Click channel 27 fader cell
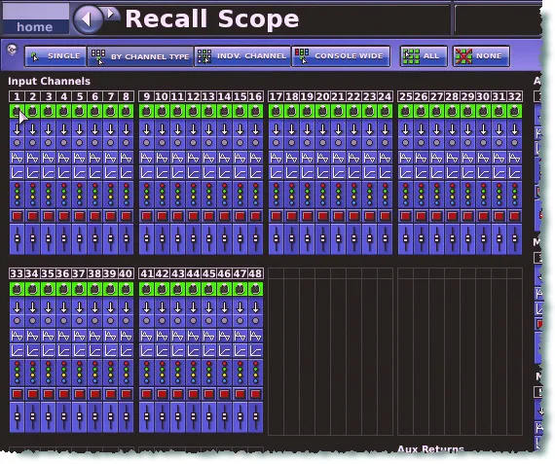 tap(437, 239)
